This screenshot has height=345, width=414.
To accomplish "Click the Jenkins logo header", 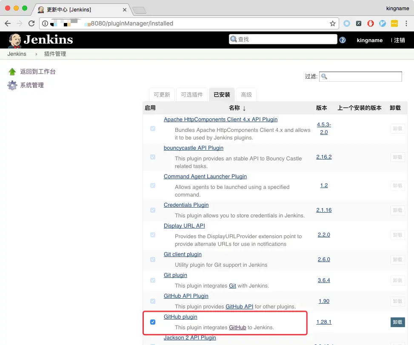I will 40,40.
